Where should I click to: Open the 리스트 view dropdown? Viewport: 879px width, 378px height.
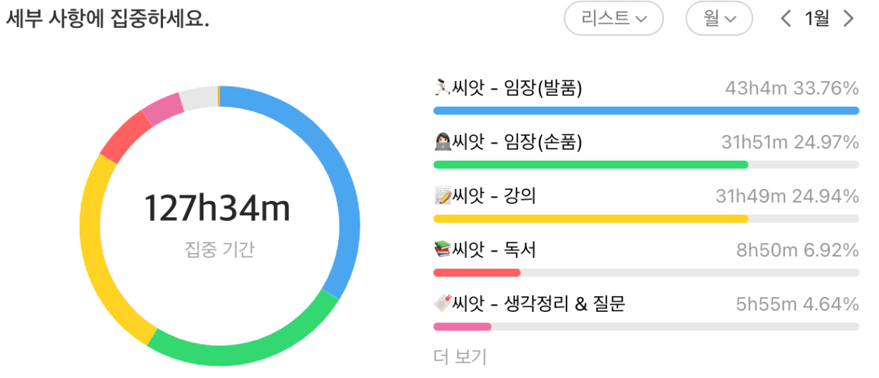614,18
